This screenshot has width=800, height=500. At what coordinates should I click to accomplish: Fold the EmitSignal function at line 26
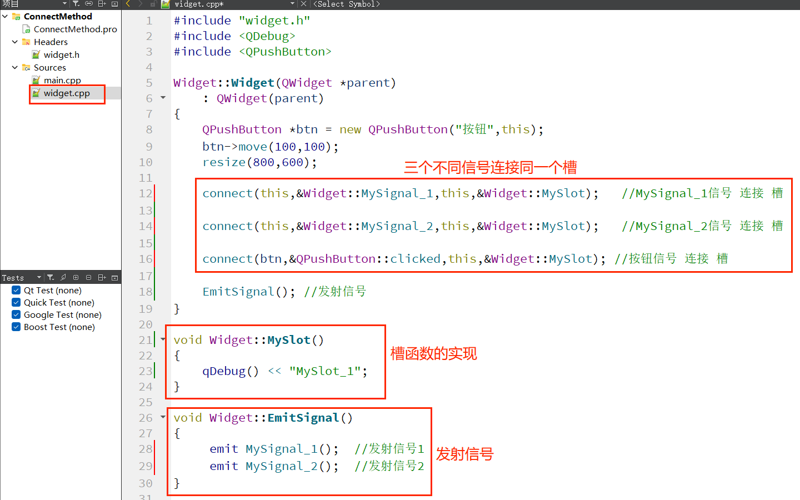click(163, 417)
